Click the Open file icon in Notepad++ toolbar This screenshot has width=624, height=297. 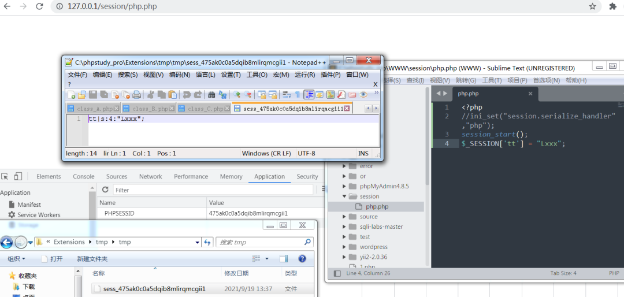coord(81,95)
